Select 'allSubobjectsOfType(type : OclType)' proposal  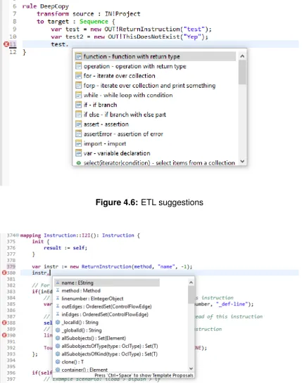point(110,346)
